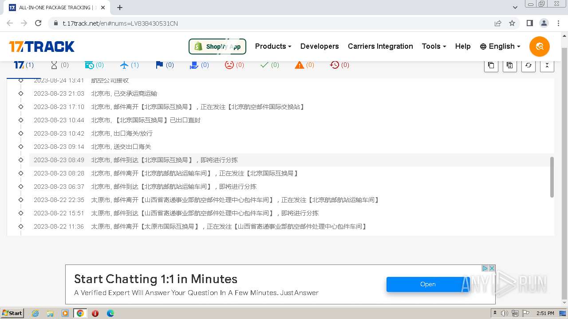Image resolution: width=568 pixels, height=319 pixels.
Task: Toggle the Chrome side panel
Action: tap(529, 23)
